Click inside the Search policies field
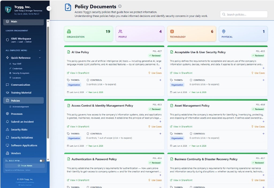Image resolution: width=274 pixels, height=188 pixels. point(244,14)
